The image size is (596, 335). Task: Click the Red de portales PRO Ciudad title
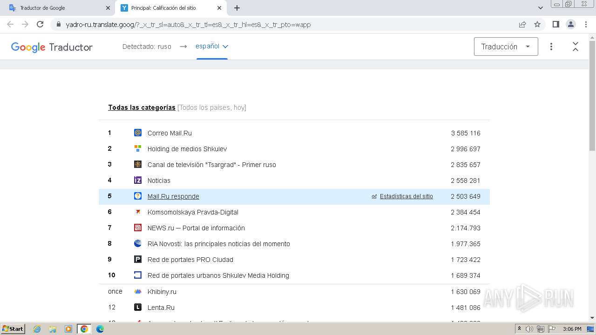tap(190, 260)
